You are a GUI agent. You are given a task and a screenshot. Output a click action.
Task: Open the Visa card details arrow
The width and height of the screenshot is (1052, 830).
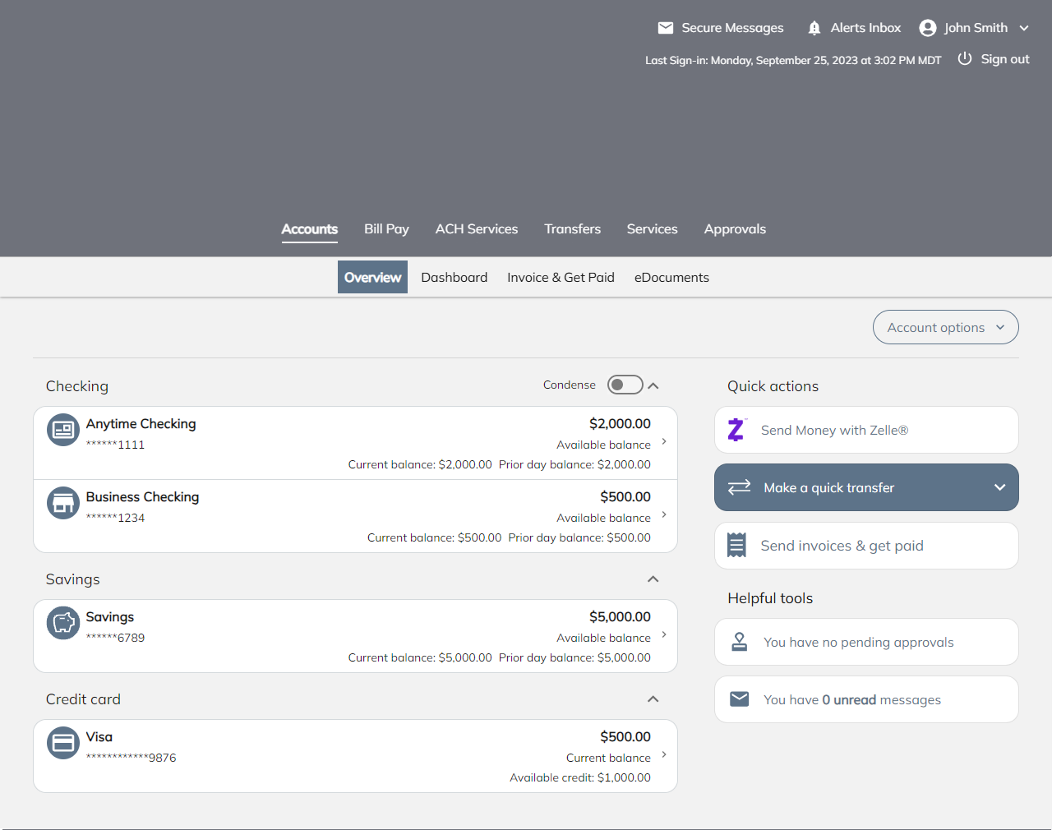point(664,754)
